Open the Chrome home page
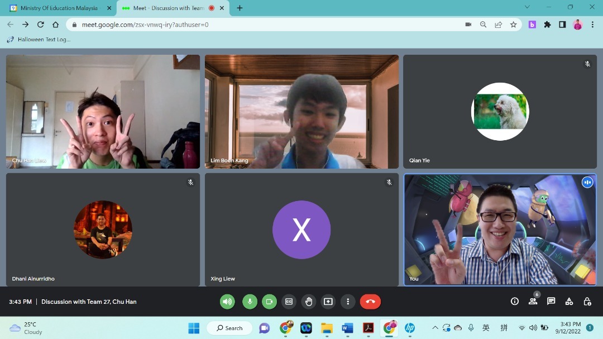Image resolution: width=603 pixels, height=339 pixels. [x=56, y=25]
